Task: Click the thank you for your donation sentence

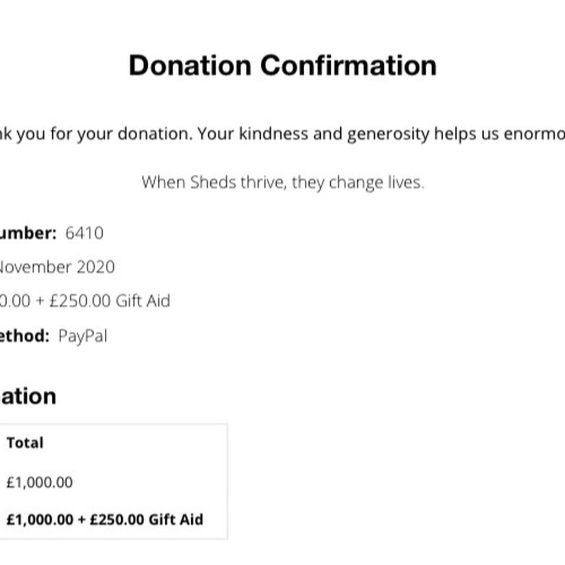Action: click(x=282, y=134)
